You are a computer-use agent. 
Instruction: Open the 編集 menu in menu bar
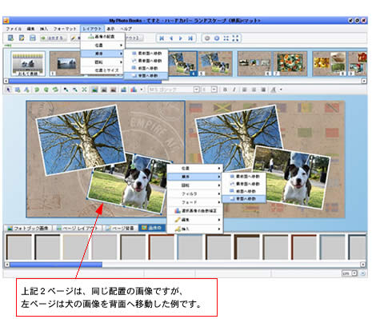pos(30,29)
